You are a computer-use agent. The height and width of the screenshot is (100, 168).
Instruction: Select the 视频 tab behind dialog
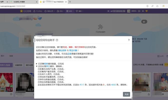11,56
